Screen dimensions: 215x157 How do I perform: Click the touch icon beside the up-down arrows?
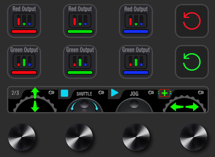point(51,92)
